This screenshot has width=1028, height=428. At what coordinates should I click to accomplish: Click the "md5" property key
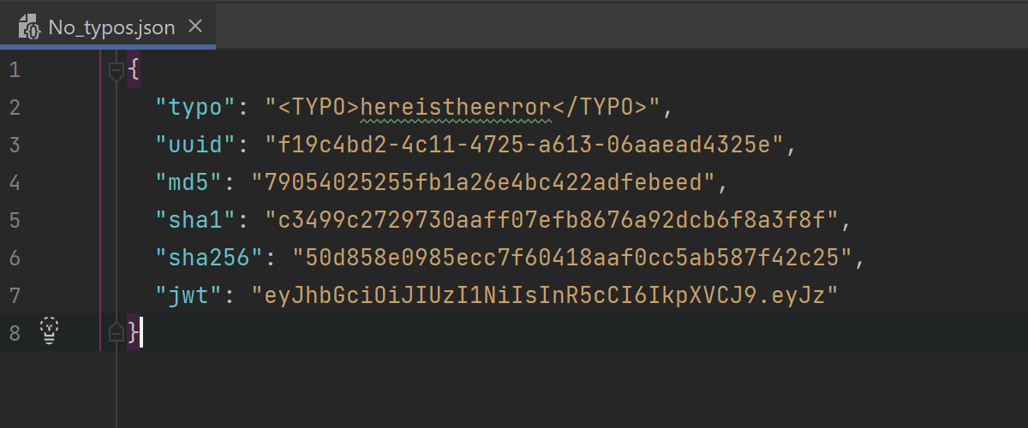point(188,182)
